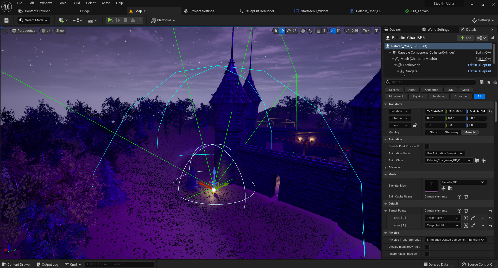Open camera speed setting
This screenshot has width=498, height=268.
366,31
